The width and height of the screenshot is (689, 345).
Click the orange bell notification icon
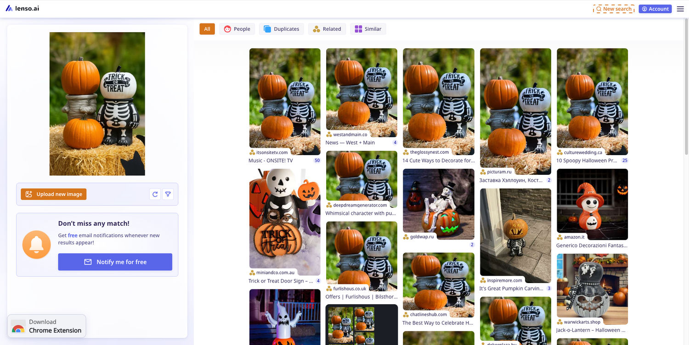(36, 245)
